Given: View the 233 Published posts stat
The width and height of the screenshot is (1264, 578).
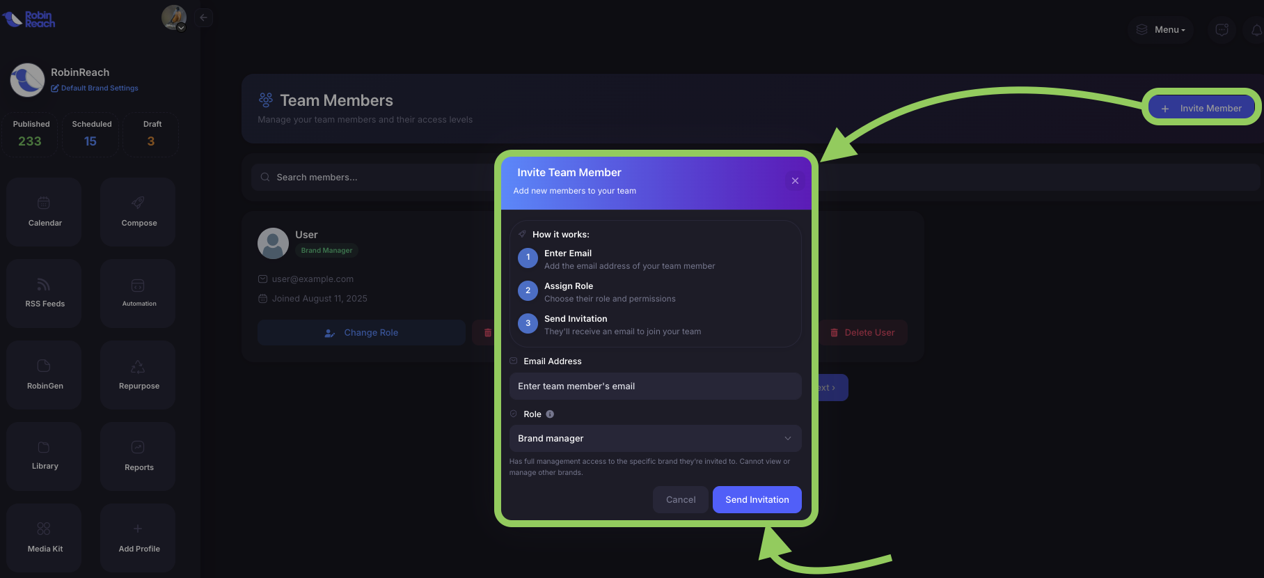Looking at the screenshot, I should point(31,134).
